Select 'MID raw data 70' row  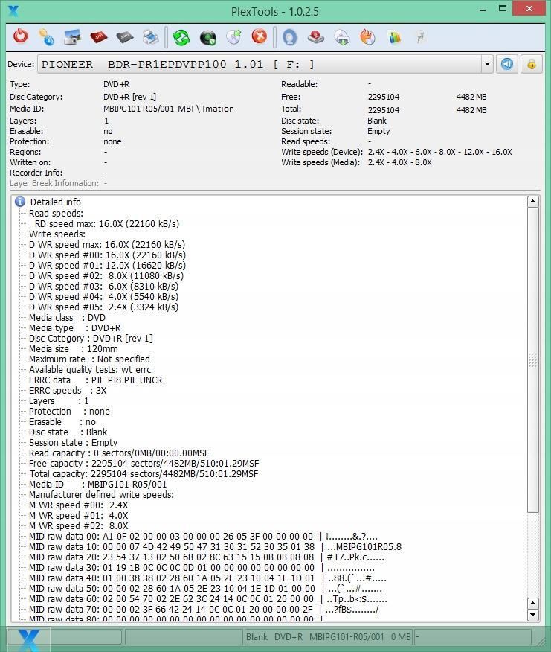[x=204, y=609]
